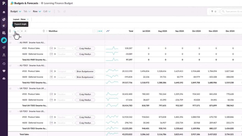Click the Redo arrow in the toolbar
The height and width of the screenshot is (136, 242).
[65, 12]
